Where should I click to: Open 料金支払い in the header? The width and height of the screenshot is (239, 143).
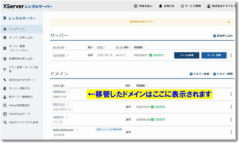(x=143, y=6)
